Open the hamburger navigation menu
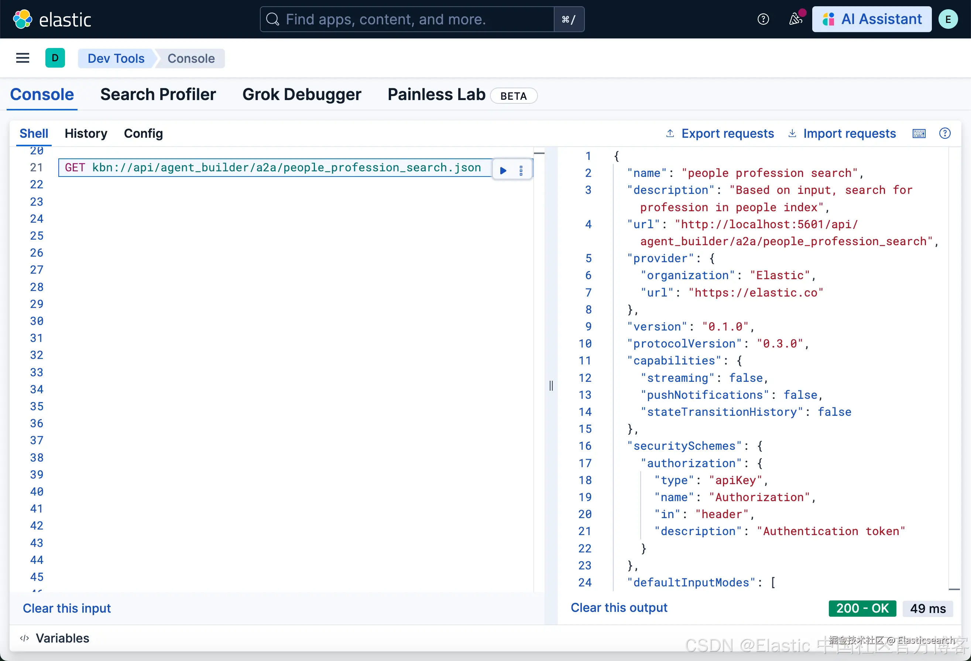 (x=23, y=58)
